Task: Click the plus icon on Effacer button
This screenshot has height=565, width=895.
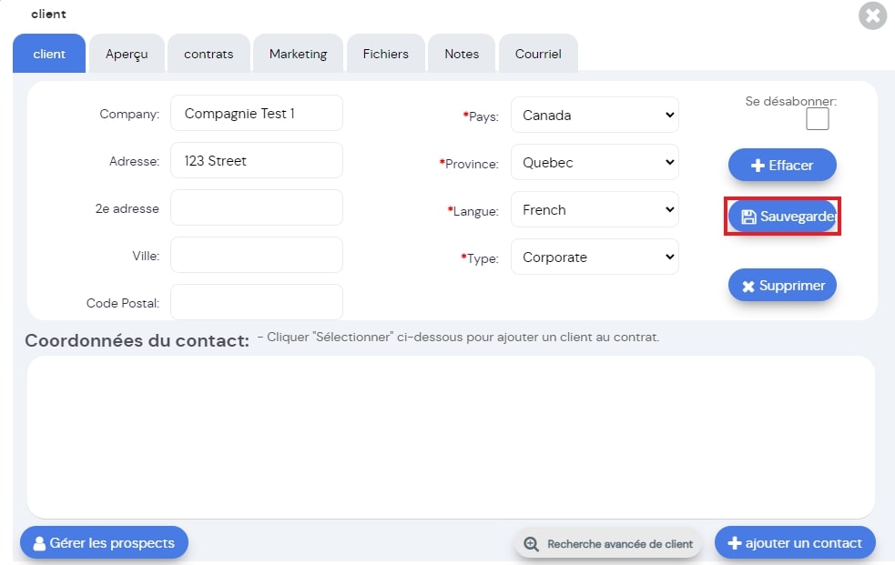Action: click(758, 166)
